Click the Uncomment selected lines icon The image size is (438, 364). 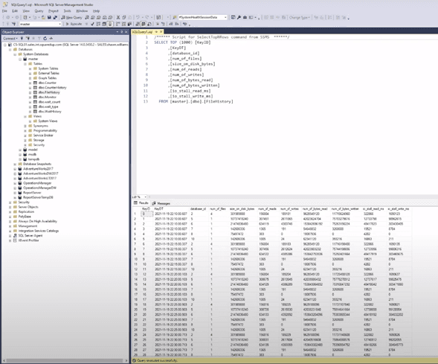tap(163, 24)
